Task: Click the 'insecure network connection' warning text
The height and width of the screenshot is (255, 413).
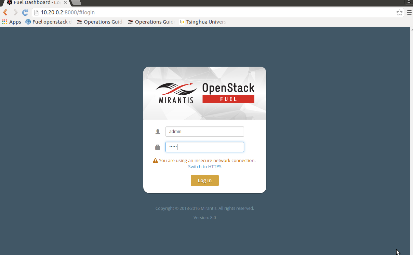Action: [207, 160]
